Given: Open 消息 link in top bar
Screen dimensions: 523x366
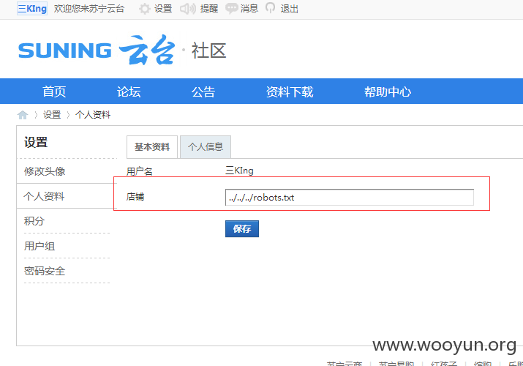Looking at the screenshot, I should point(249,9).
